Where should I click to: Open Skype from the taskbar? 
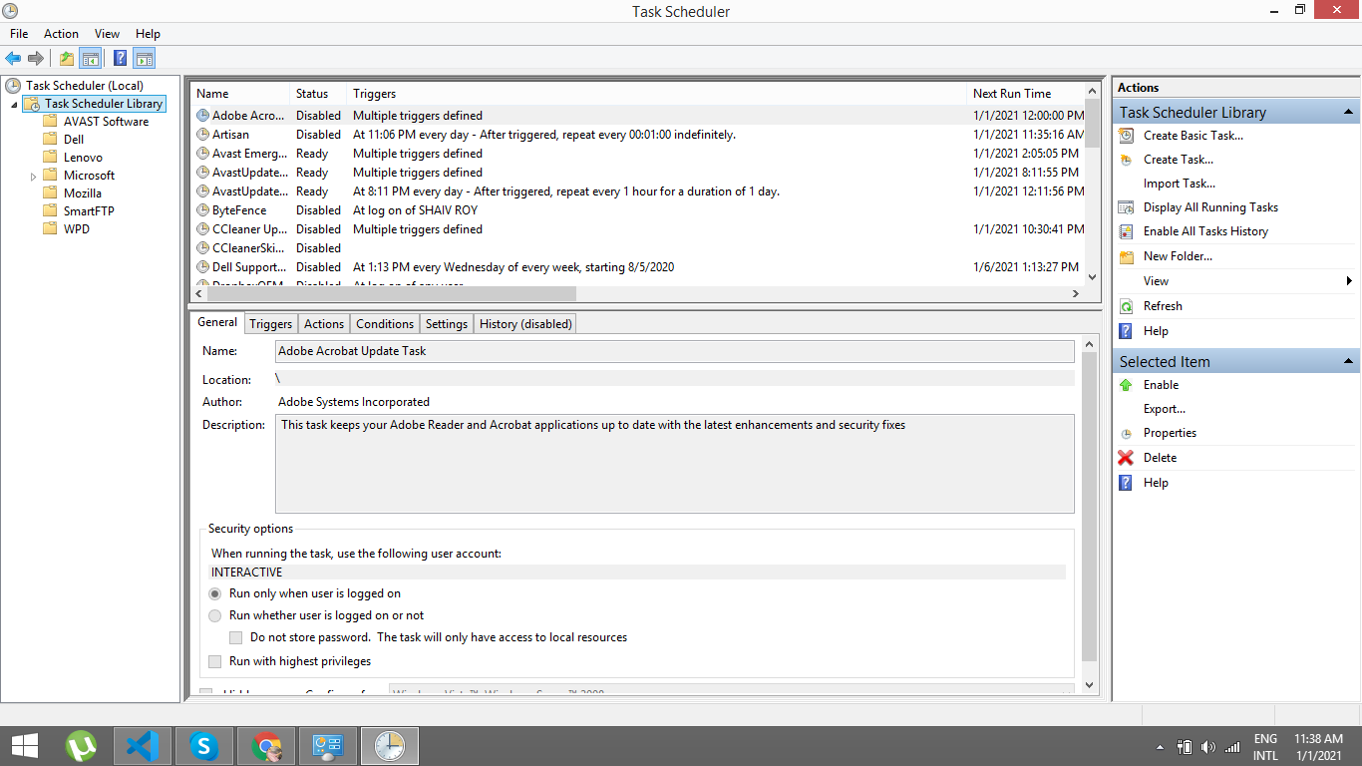click(x=204, y=746)
